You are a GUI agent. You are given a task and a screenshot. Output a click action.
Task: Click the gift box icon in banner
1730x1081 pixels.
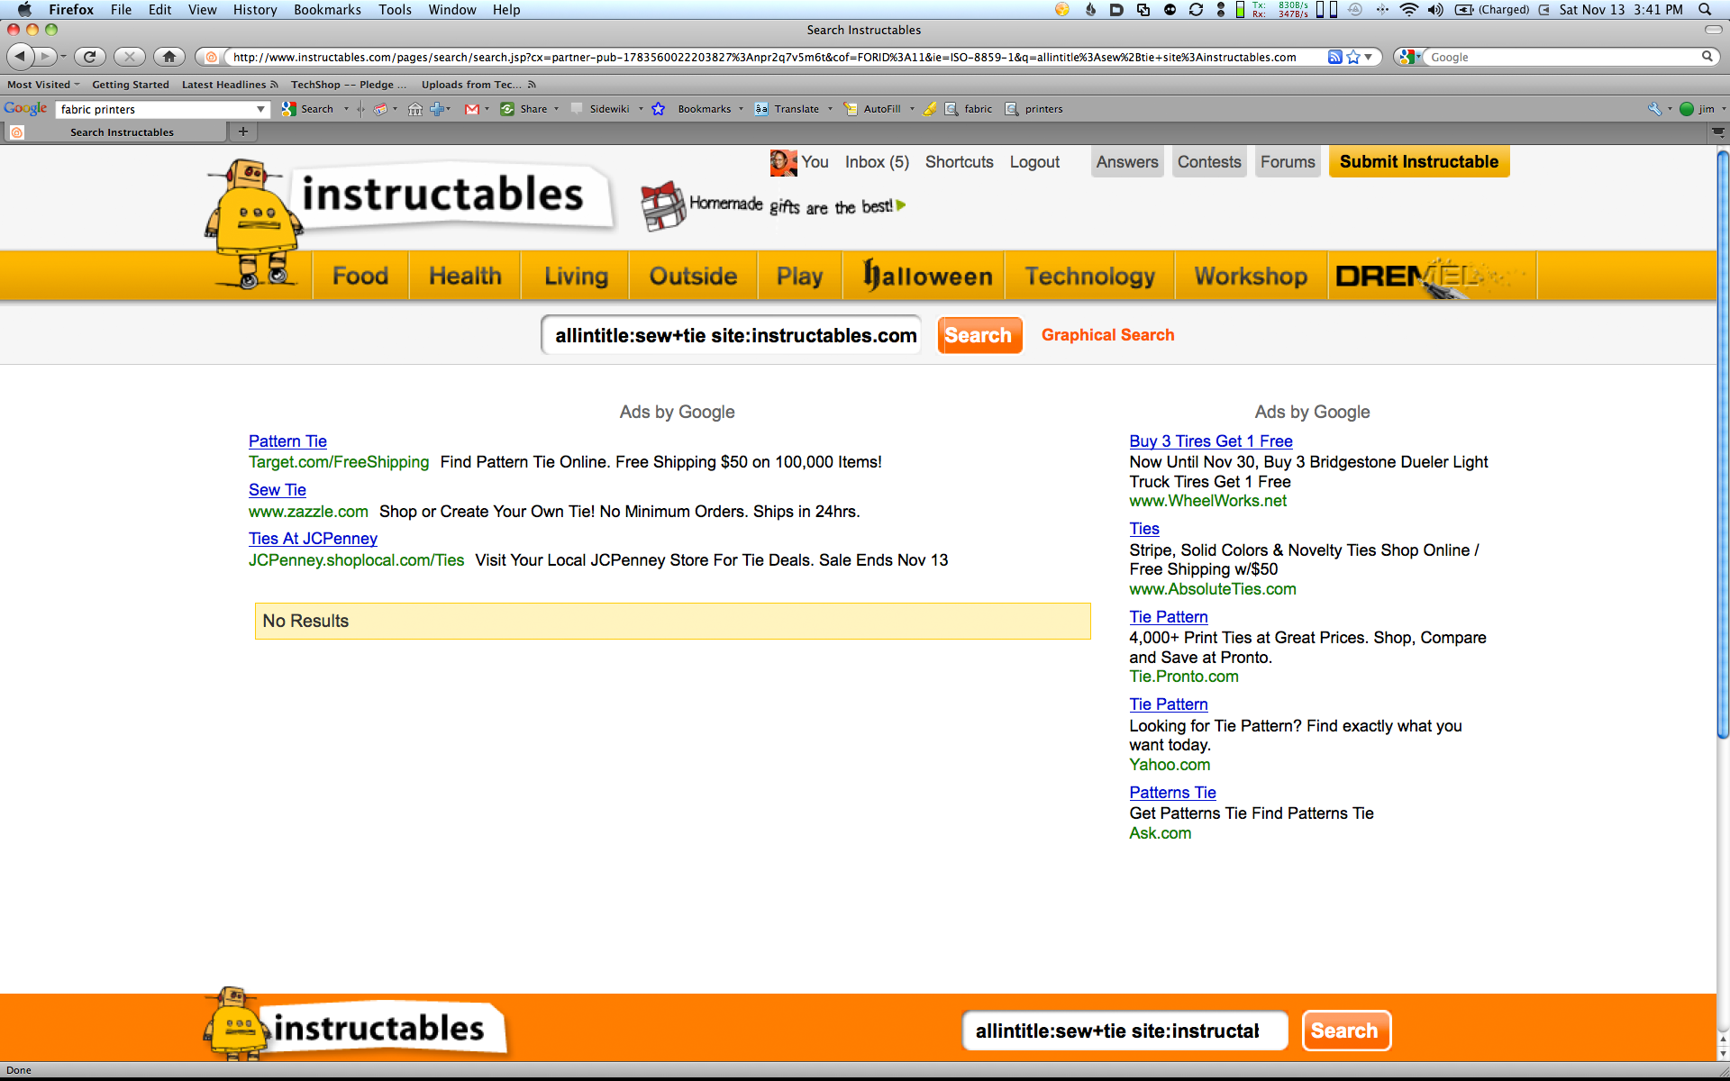pyautogui.click(x=663, y=205)
